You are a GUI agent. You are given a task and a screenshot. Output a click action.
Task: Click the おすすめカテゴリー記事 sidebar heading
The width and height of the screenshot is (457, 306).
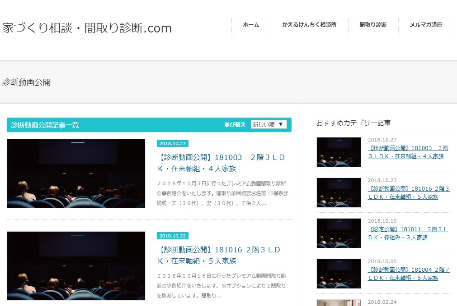coord(353,123)
